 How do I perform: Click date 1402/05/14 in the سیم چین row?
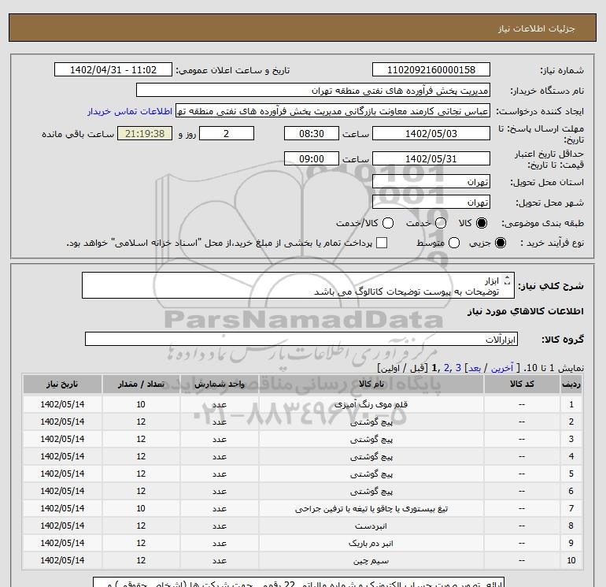click(x=62, y=560)
